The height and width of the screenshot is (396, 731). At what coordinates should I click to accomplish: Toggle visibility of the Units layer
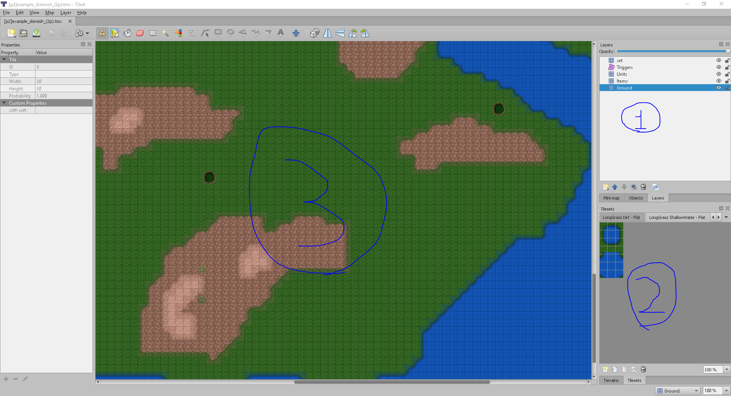point(718,74)
